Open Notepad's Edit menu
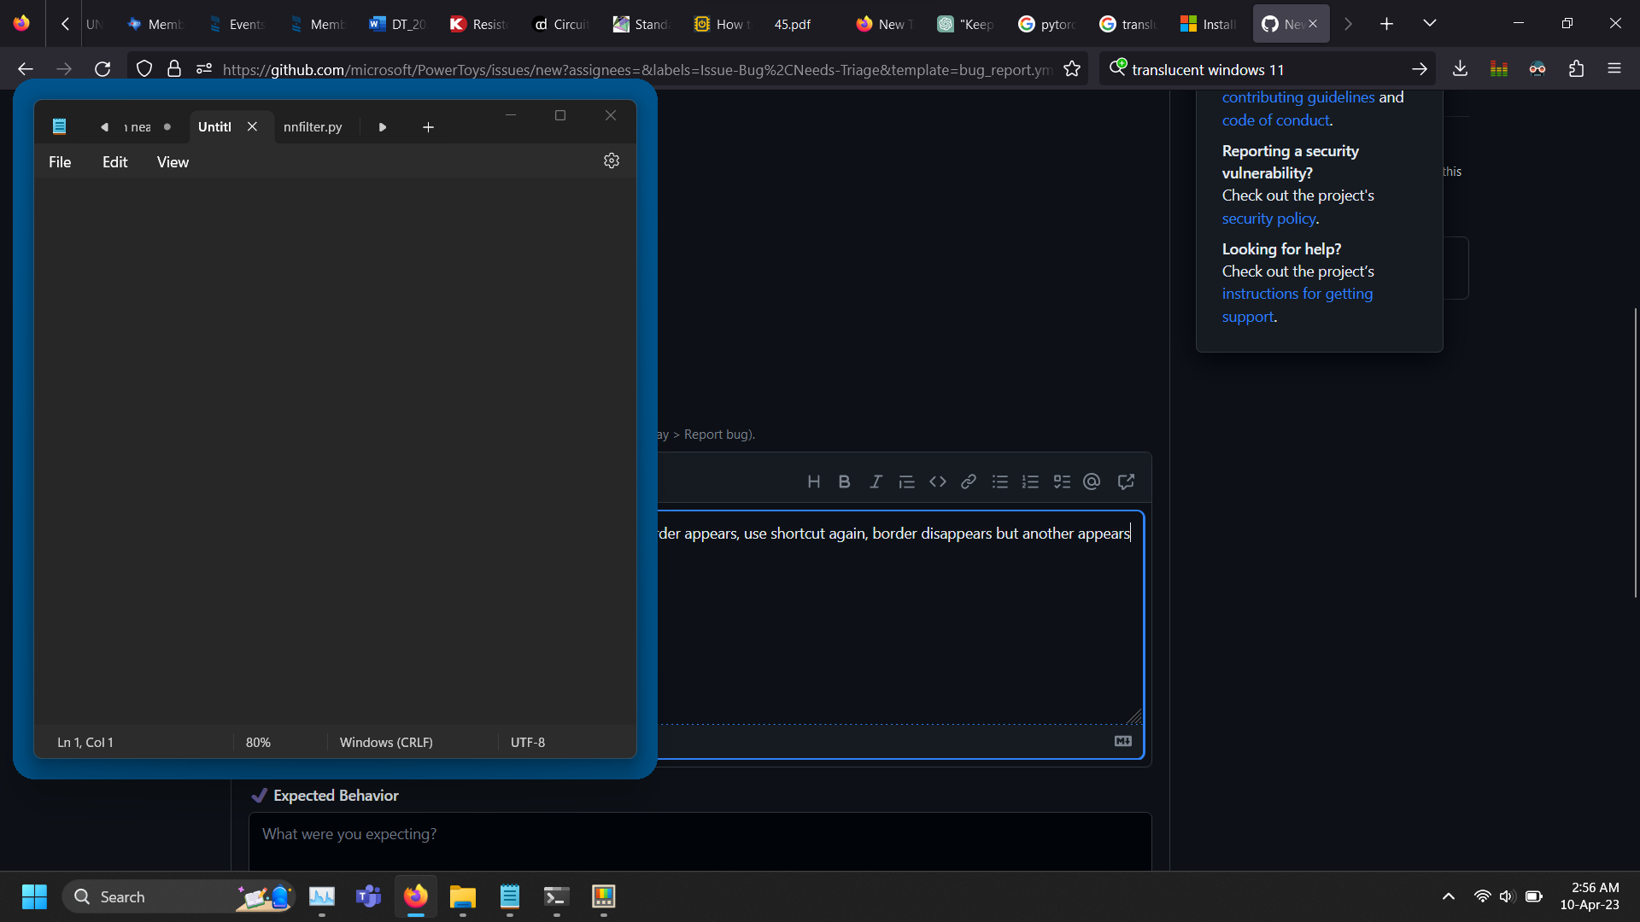This screenshot has height=922, width=1640. pos(114,161)
